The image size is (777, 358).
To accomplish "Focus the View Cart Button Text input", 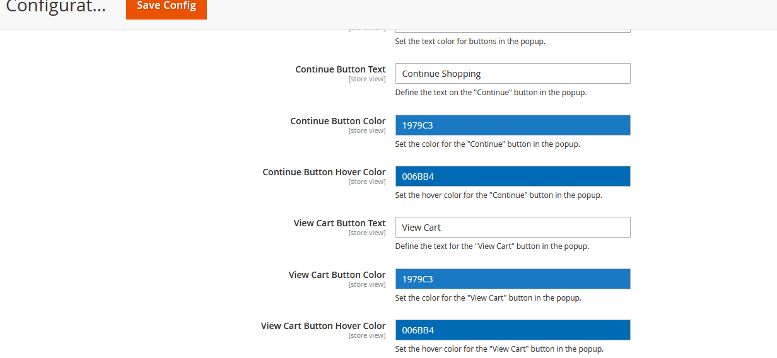I will 512,228.
